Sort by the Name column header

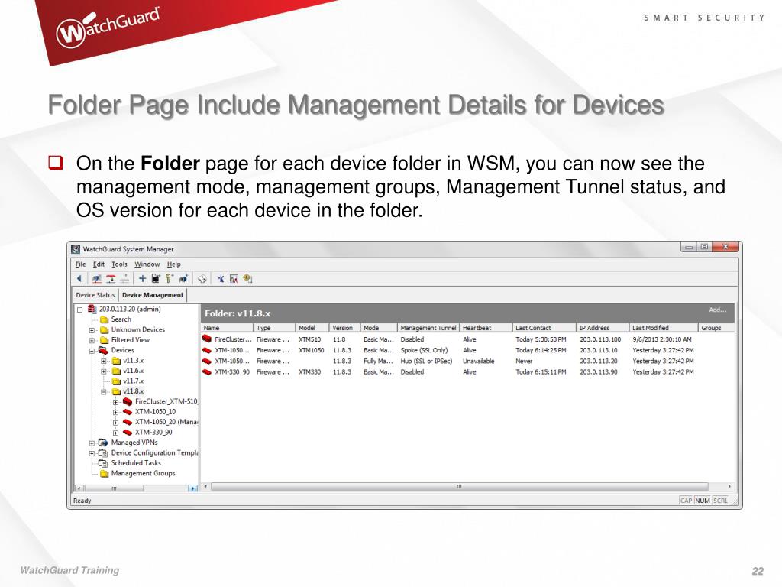coord(228,328)
